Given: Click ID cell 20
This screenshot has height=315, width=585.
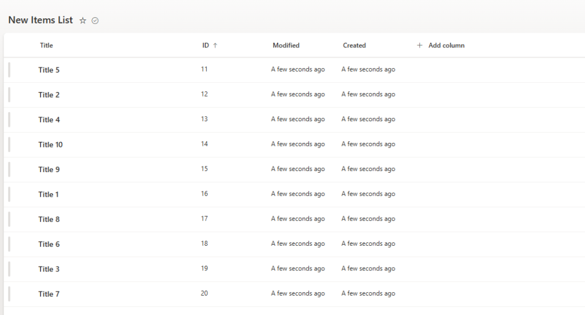Looking at the screenshot, I should point(204,293).
